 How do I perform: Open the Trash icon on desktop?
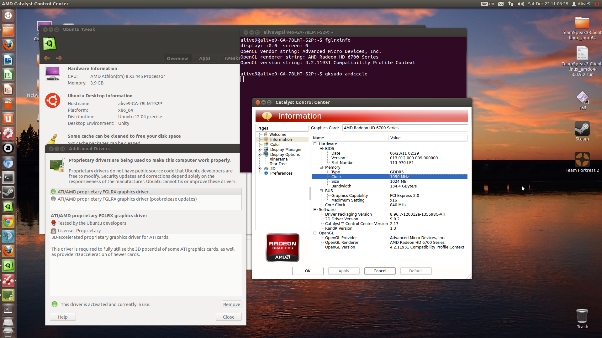[582, 316]
